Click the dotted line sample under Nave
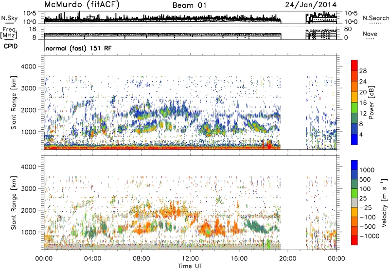The image size is (389, 269). pos(371,39)
